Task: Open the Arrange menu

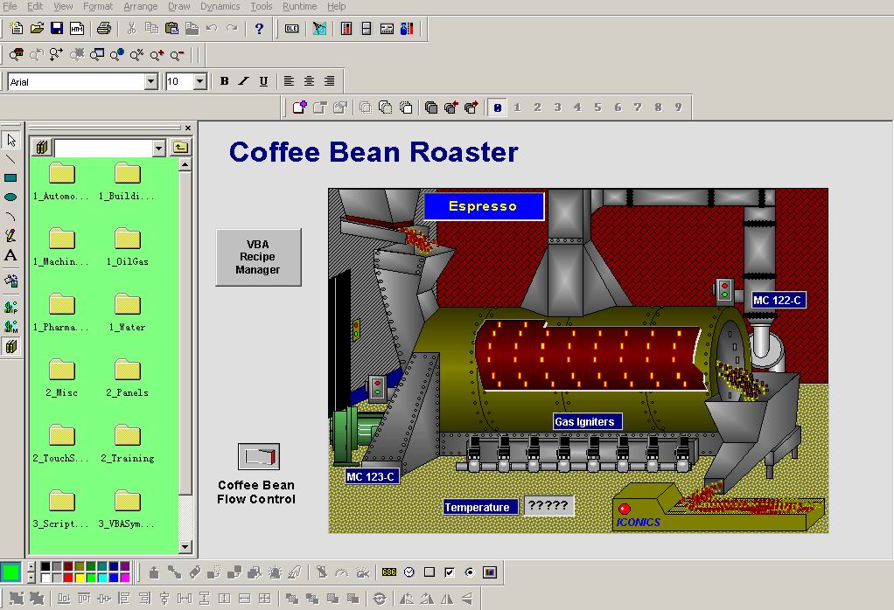Action: point(140,6)
